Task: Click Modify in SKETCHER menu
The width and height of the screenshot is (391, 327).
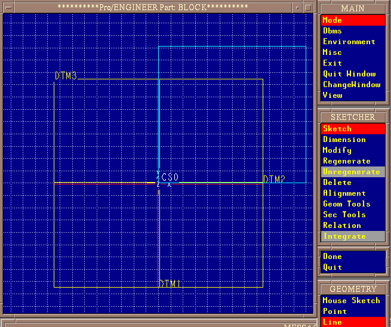Action: tap(353, 150)
